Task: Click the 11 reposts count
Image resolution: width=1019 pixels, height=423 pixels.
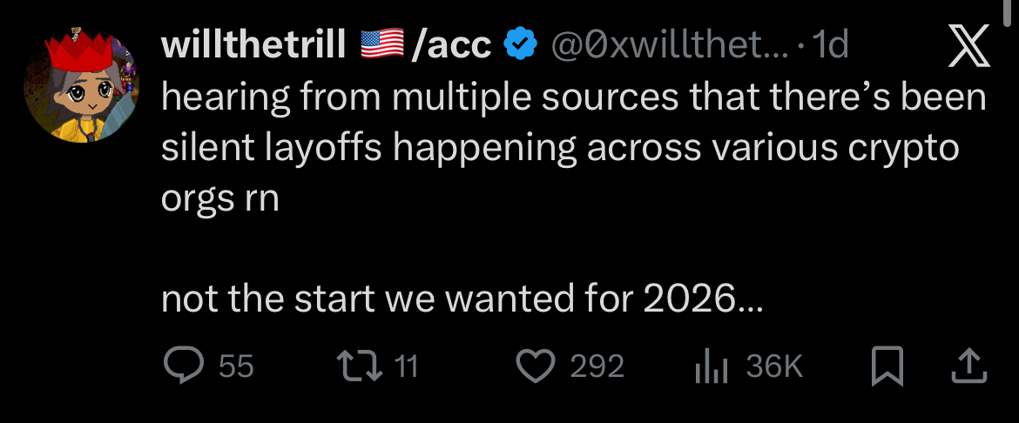Action: (x=408, y=366)
